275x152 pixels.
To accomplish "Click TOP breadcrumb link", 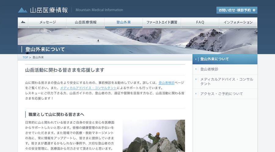I will click(25, 57).
